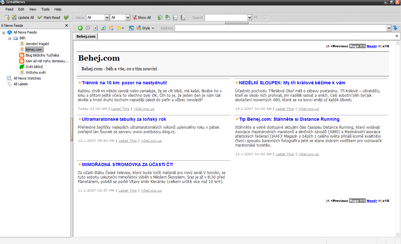Click the Běh folder icon
This screenshot has width=401, height=244.
[x=15, y=38]
